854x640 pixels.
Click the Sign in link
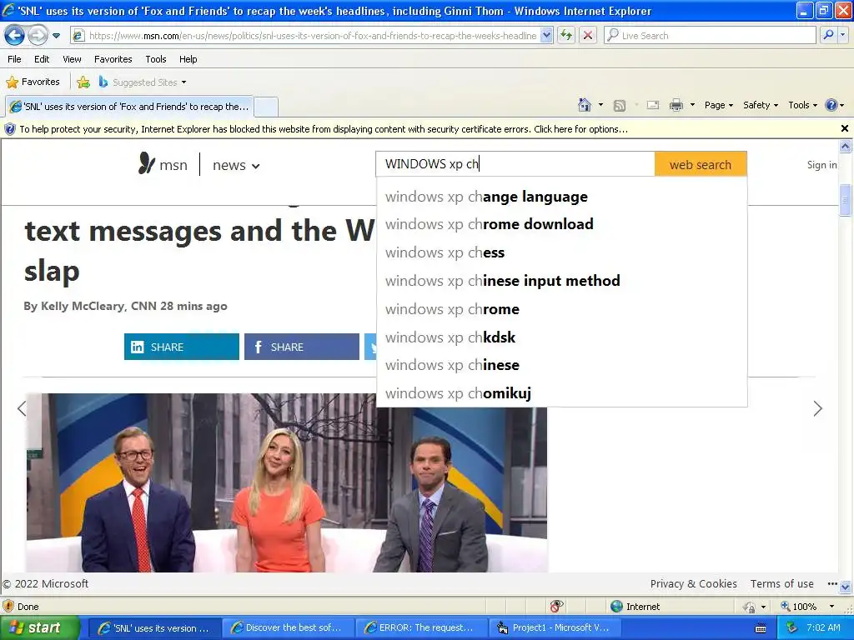pyautogui.click(x=821, y=165)
